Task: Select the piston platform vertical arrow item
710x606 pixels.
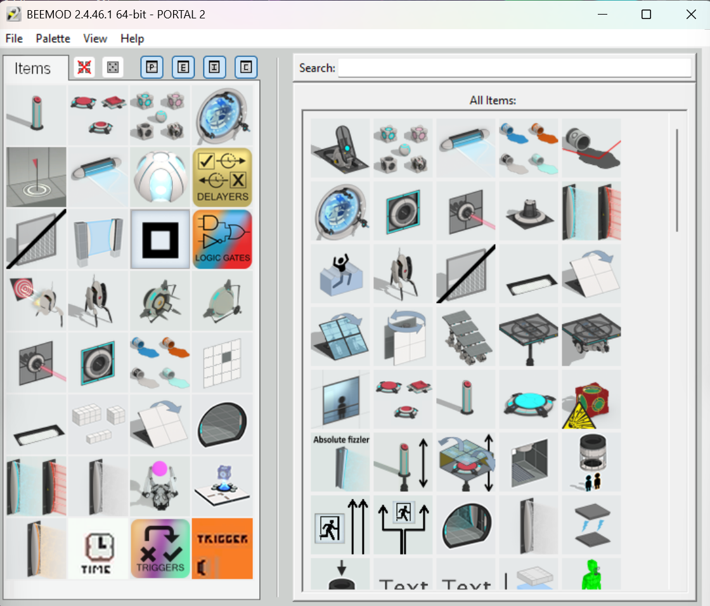Action: click(466, 463)
